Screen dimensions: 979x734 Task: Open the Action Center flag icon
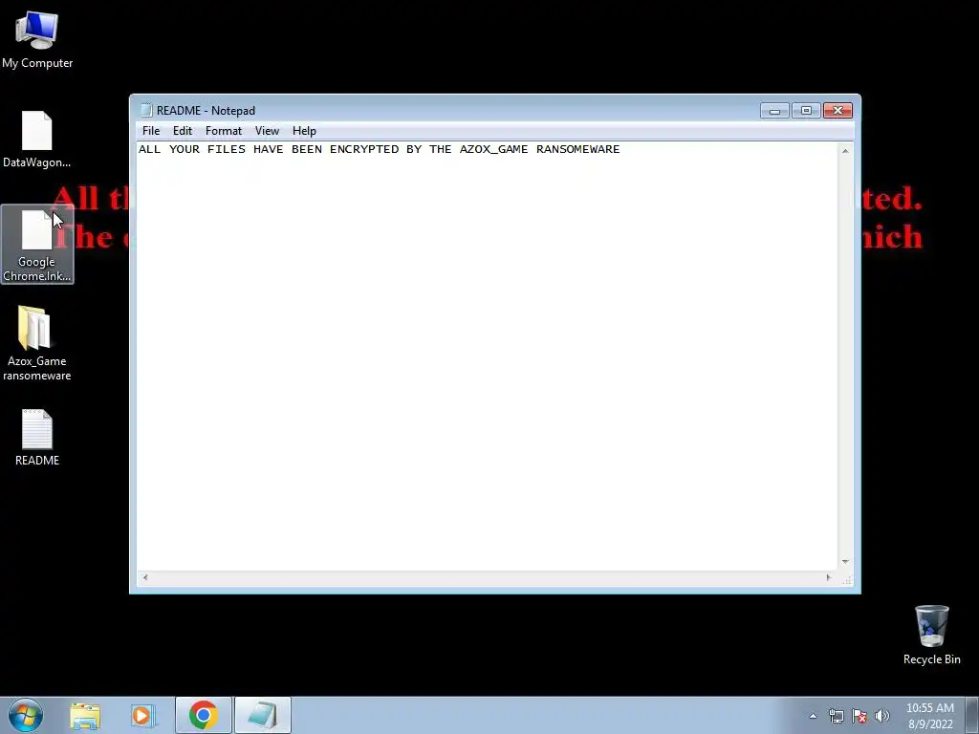[859, 716]
